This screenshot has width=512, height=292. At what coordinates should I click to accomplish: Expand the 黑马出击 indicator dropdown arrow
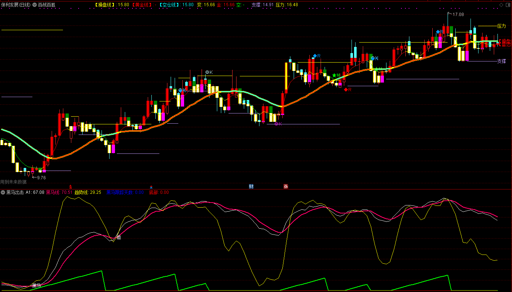click(x=3, y=192)
